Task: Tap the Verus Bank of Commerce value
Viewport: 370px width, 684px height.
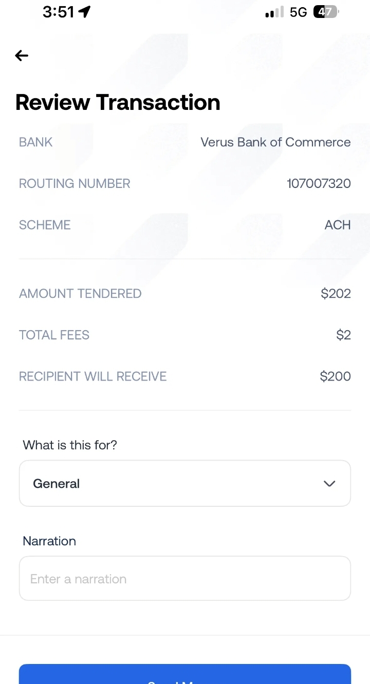Action: pos(275,142)
